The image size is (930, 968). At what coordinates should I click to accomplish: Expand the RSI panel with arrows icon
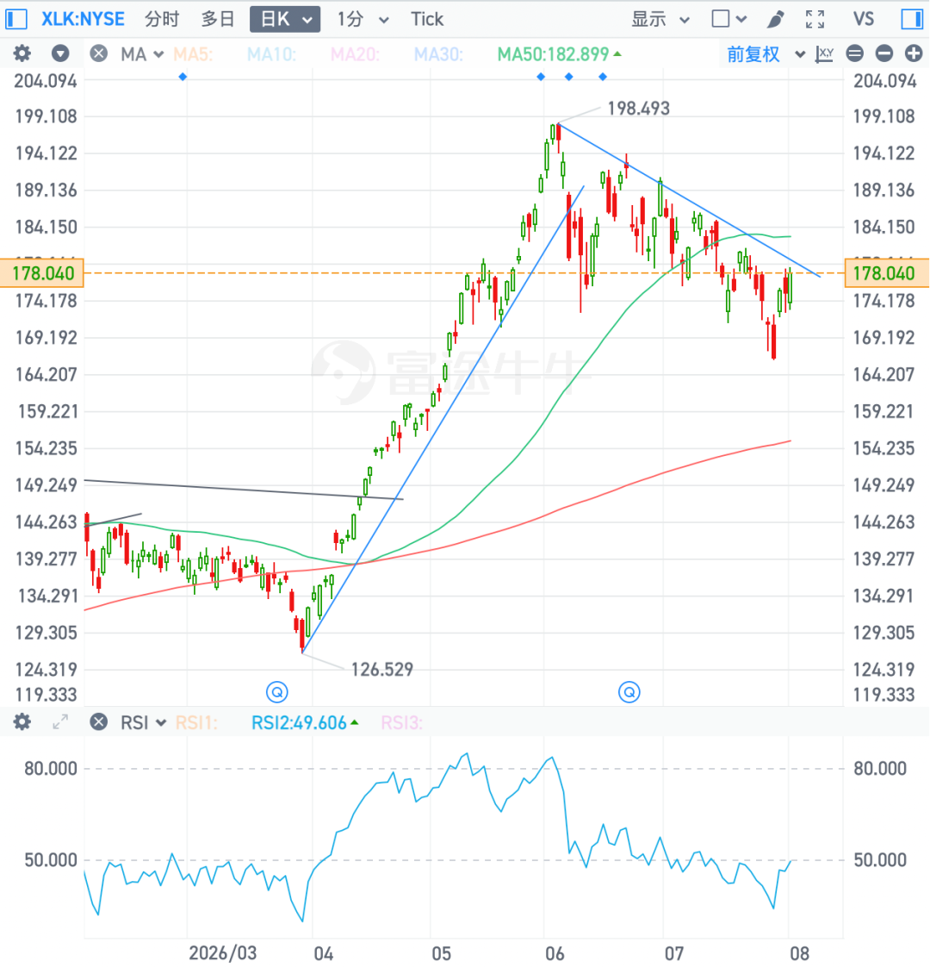[x=60, y=721]
